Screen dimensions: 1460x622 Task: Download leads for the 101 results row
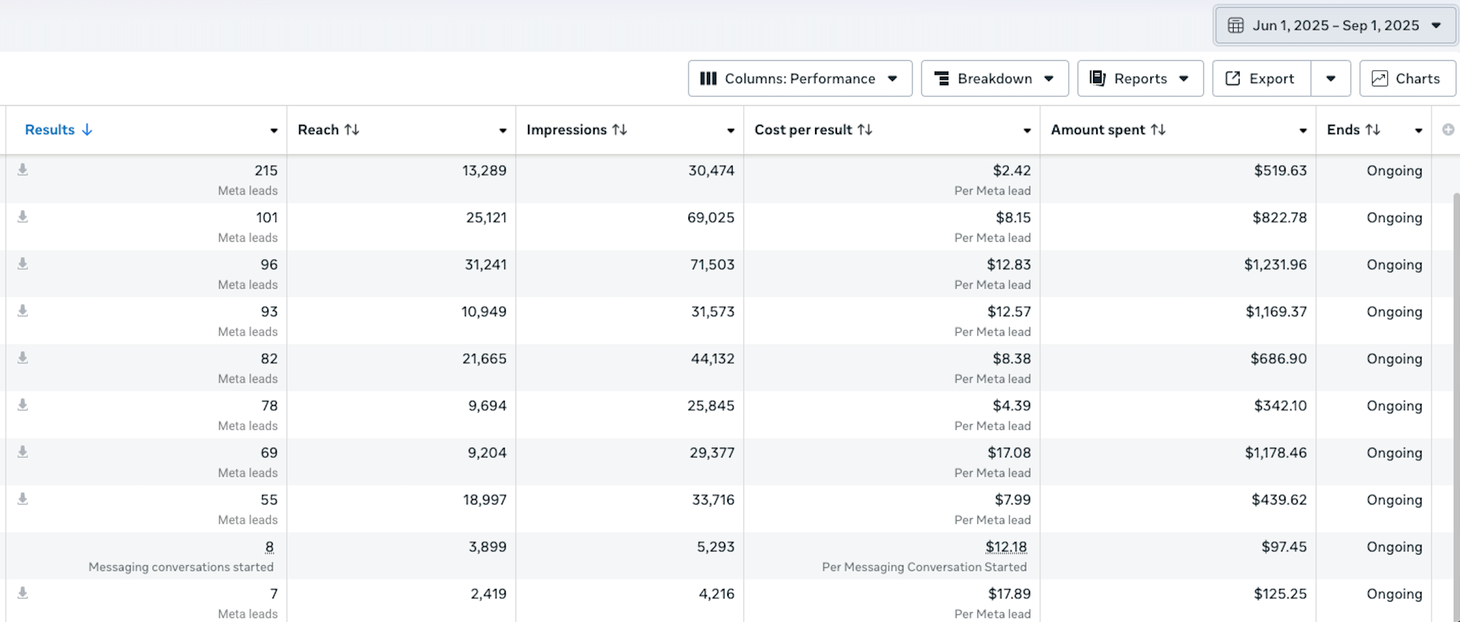[x=22, y=217]
